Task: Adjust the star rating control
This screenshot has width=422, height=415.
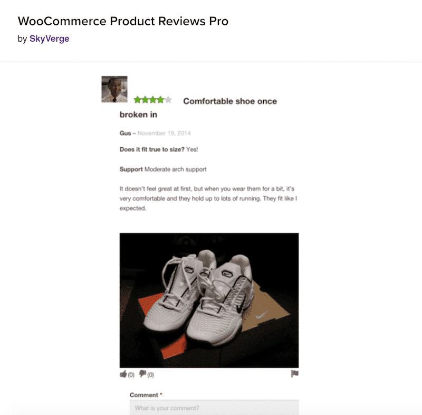Action: pyautogui.click(x=153, y=99)
